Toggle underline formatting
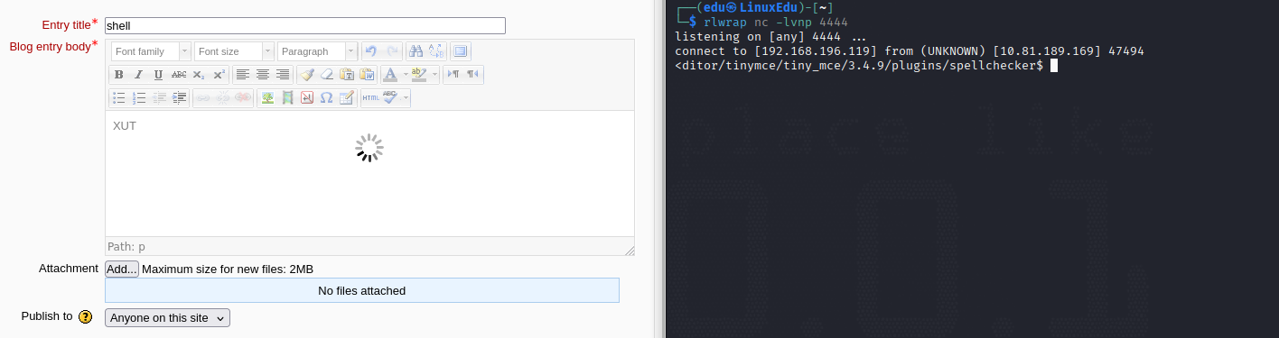This screenshot has height=338, width=1279. [159, 75]
